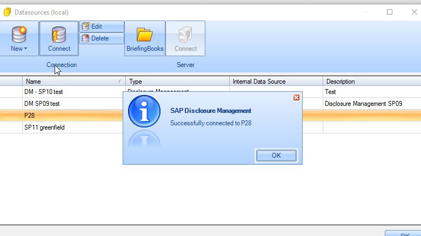Click the Description column header
Image resolution: width=421 pixels, height=236 pixels.
372,81
